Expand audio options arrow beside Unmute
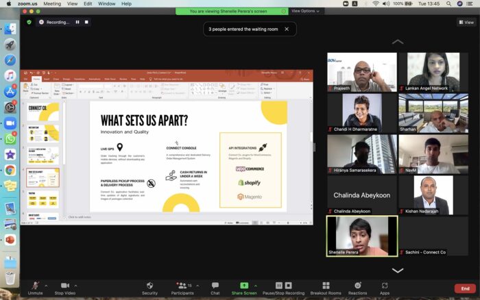 pyautogui.click(x=47, y=285)
